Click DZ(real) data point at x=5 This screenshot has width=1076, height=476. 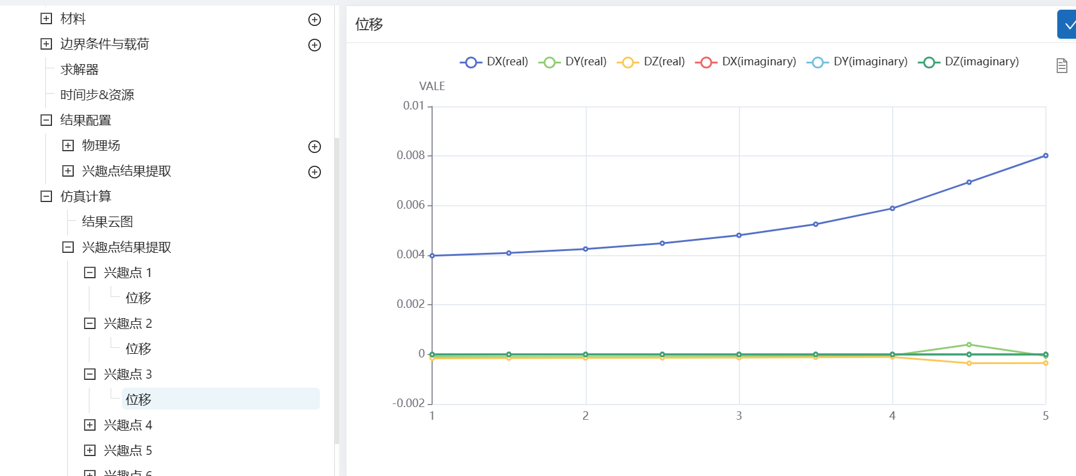point(1046,363)
